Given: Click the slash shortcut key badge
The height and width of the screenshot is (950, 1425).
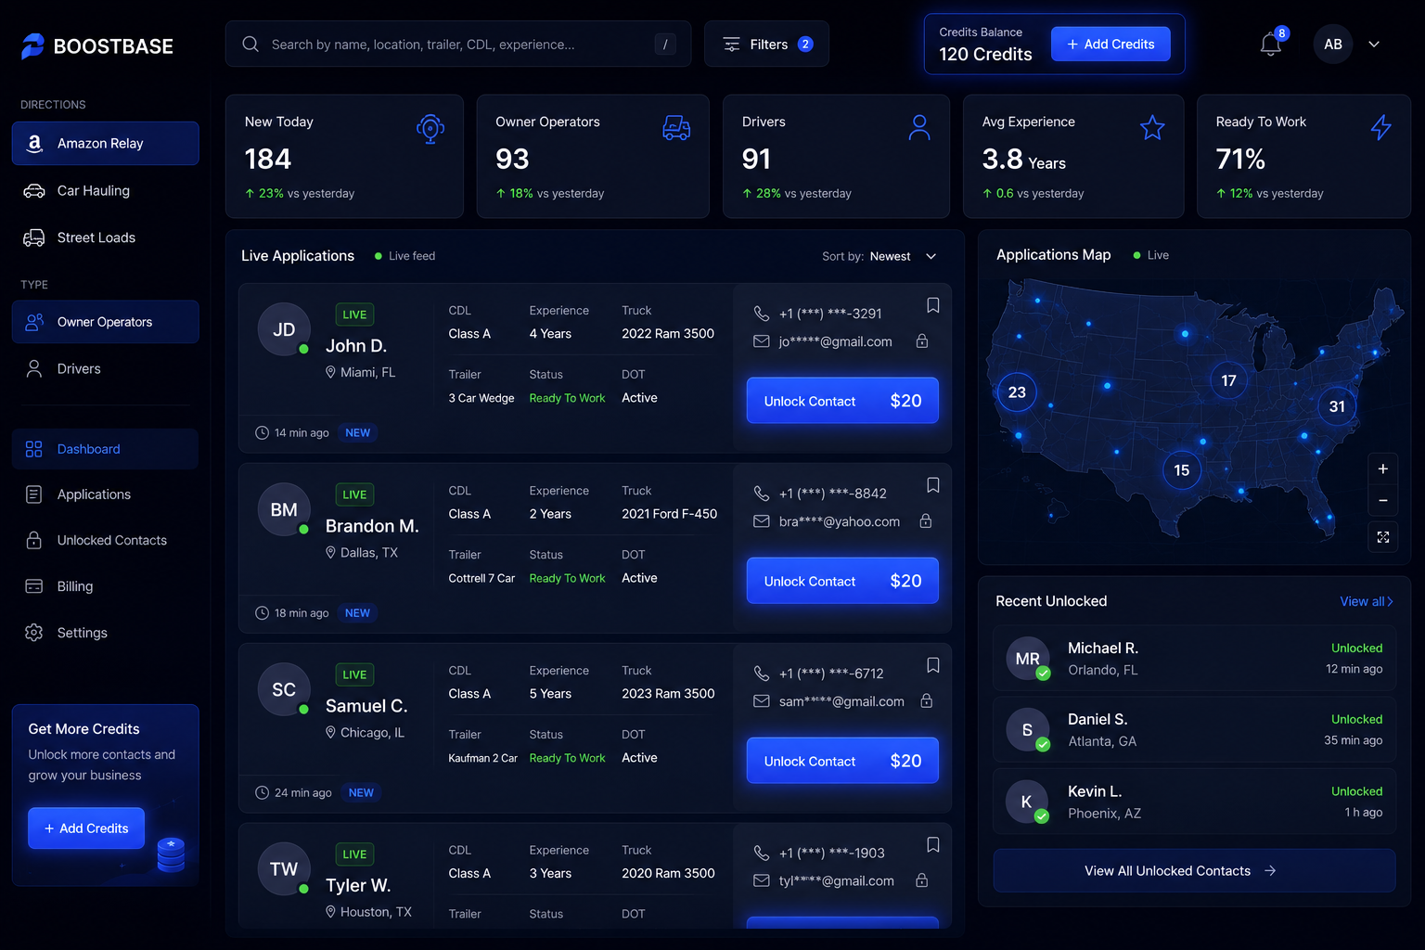Looking at the screenshot, I should click(665, 44).
